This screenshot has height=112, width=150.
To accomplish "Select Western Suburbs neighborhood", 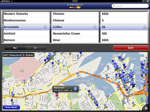I will [26, 14].
